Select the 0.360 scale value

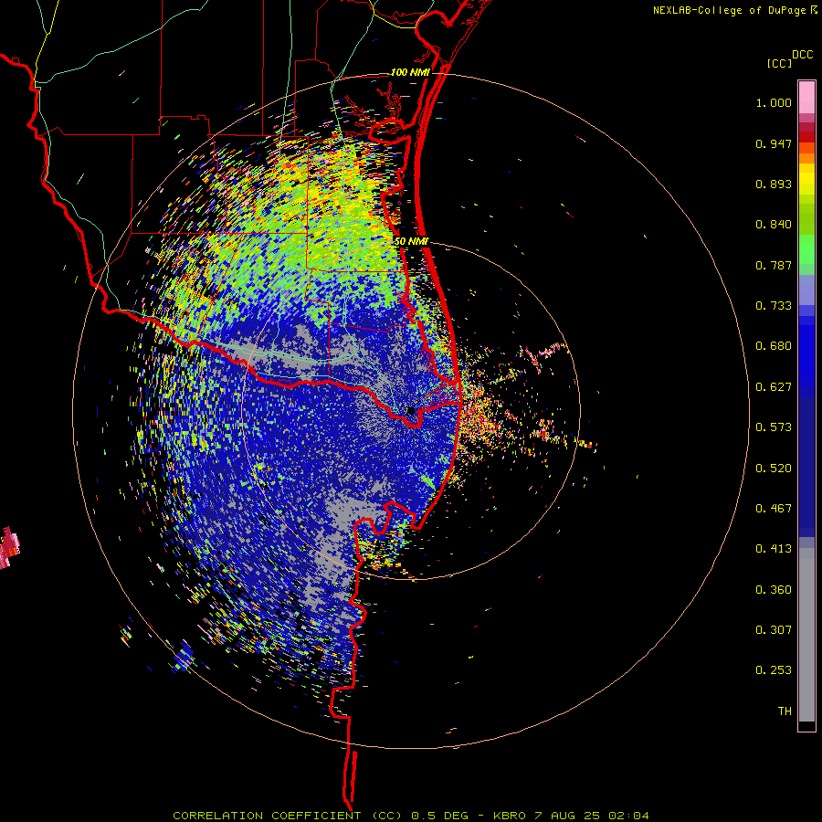point(774,590)
